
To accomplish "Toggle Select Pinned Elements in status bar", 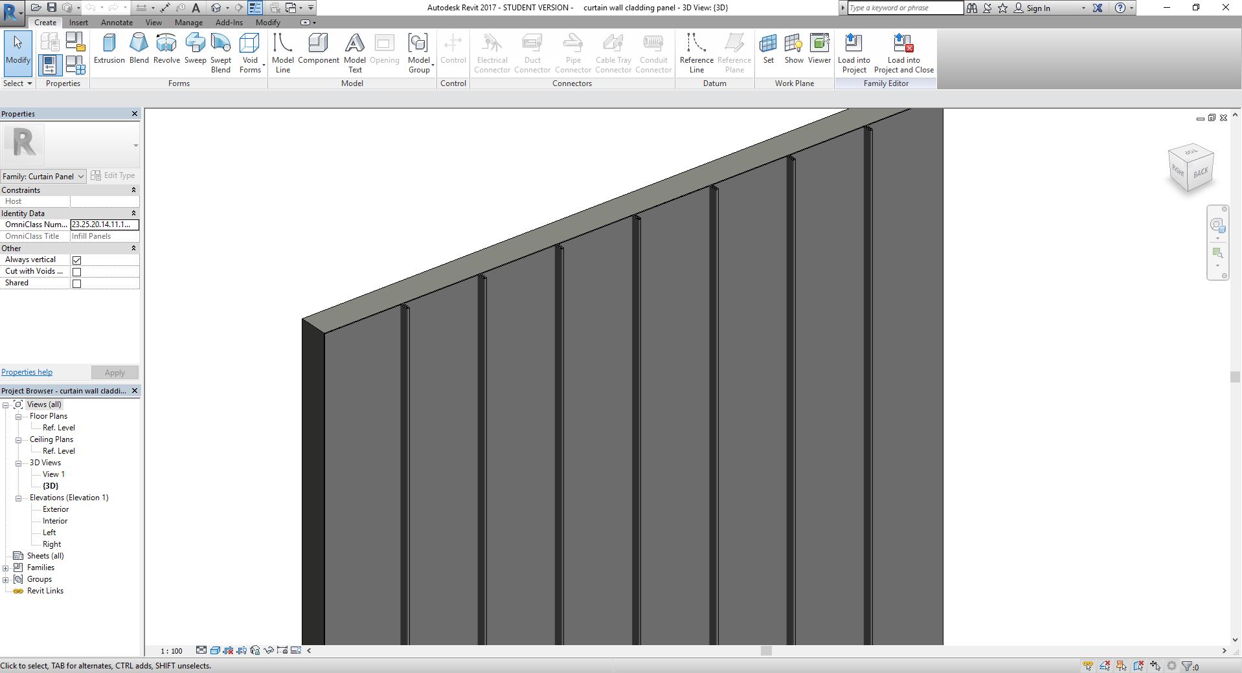I will click(x=1122, y=665).
